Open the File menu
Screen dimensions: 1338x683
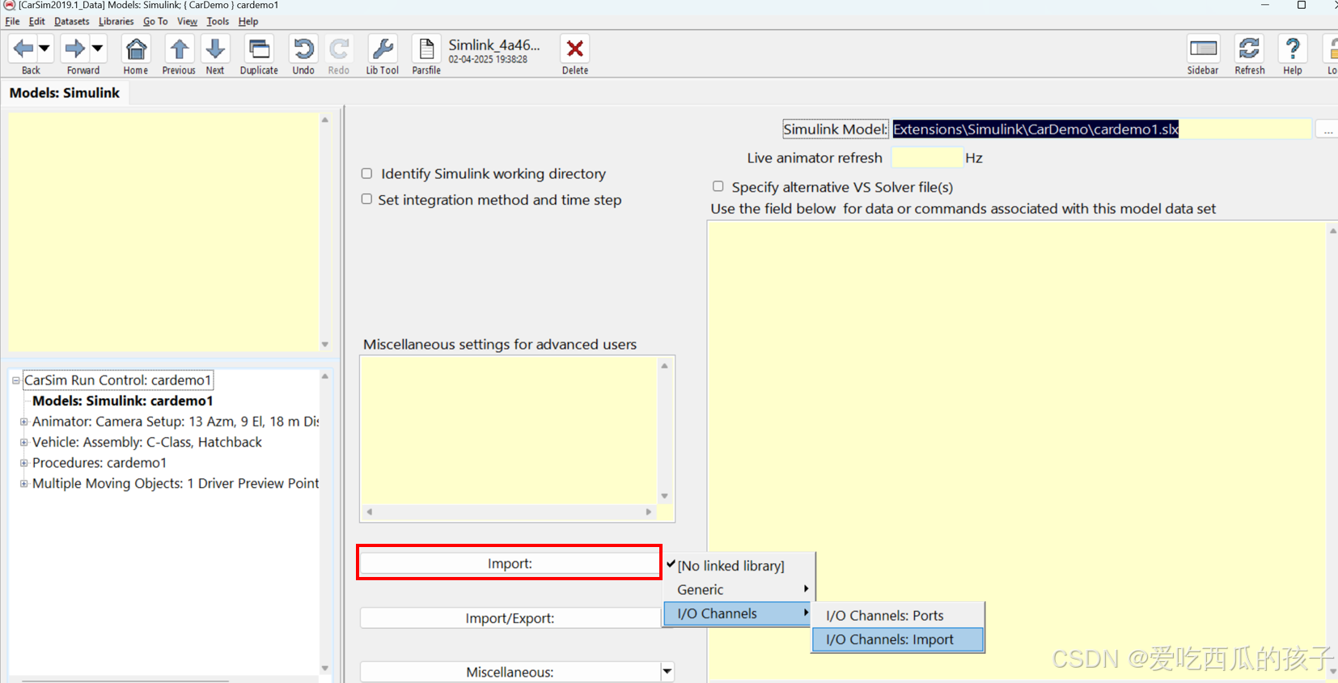point(12,22)
